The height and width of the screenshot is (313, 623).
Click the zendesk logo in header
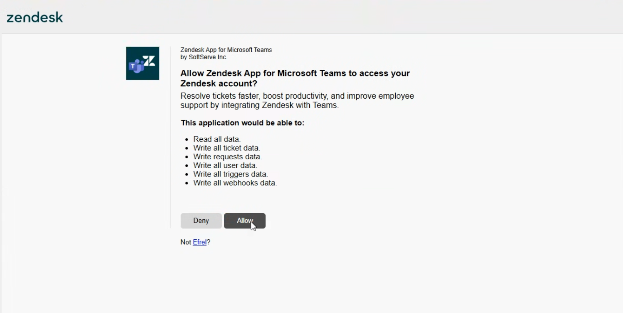coord(35,18)
